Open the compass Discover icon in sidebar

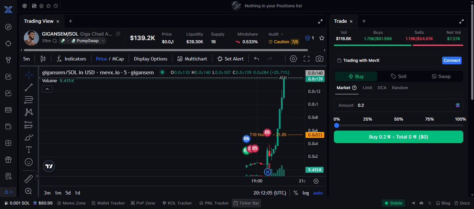point(8,27)
